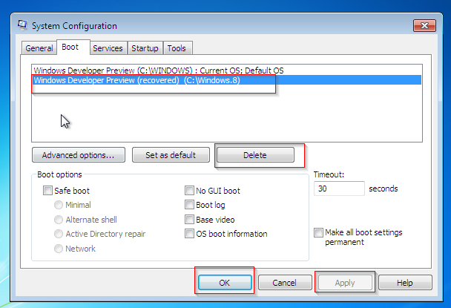The height and width of the screenshot is (308, 451).
Task: Enable the Boot log checkbox
Action: coord(189,205)
